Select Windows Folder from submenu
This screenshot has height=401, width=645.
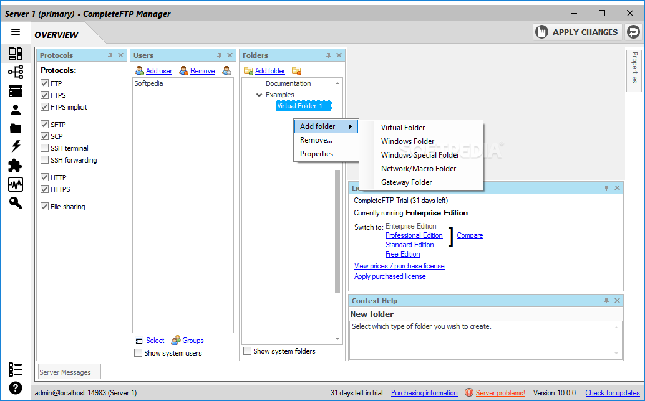(421, 141)
